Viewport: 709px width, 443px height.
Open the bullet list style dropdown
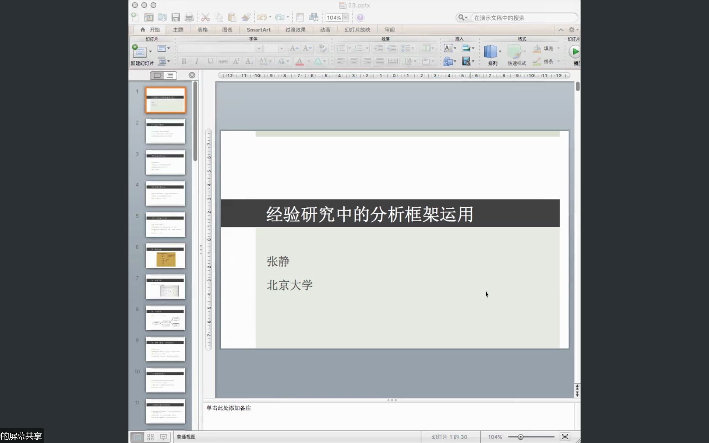click(350, 48)
